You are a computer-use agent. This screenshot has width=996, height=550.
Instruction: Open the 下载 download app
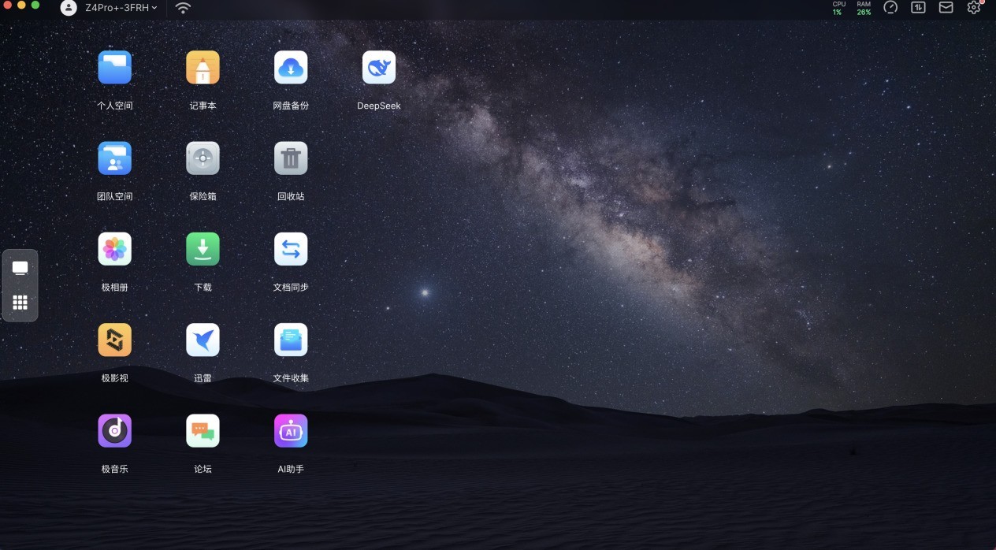pos(203,249)
